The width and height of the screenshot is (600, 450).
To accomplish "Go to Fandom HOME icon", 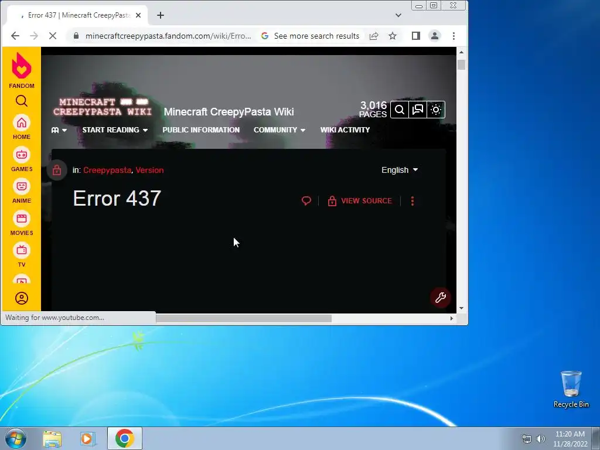I will pyautogui.click(x=22, y=127).
